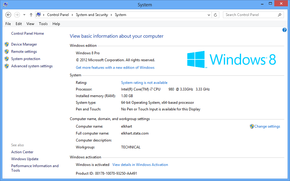Screen dimensions: 290x181
Task: Expand the chevron before Control Panel breadcrumb
Action: 44,15
